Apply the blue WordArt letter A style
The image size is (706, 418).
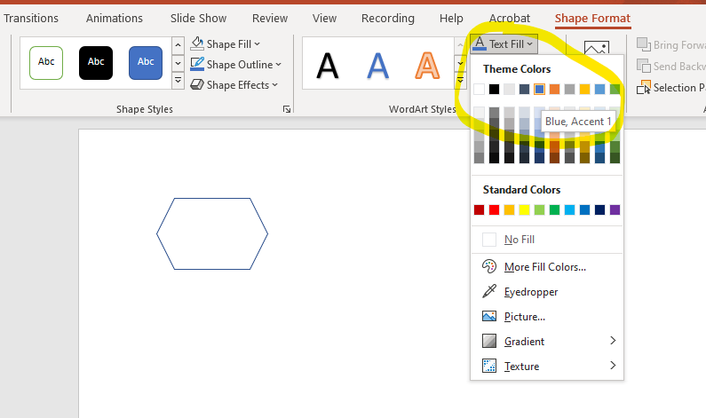click(x=379, y=64)
